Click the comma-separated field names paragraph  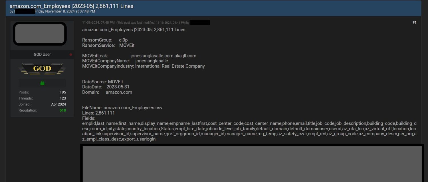249,131
